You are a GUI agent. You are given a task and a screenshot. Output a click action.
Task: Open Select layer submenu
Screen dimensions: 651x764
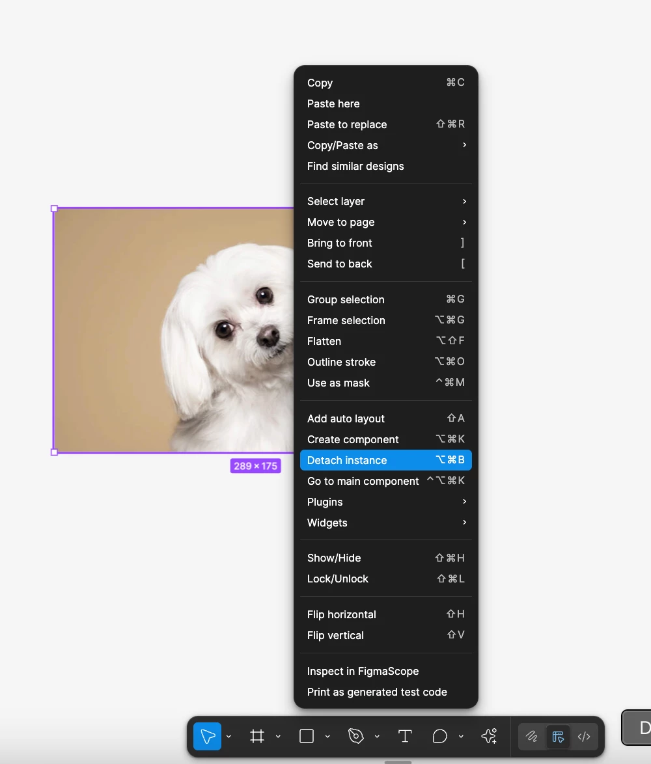click(x=386, y=201)
